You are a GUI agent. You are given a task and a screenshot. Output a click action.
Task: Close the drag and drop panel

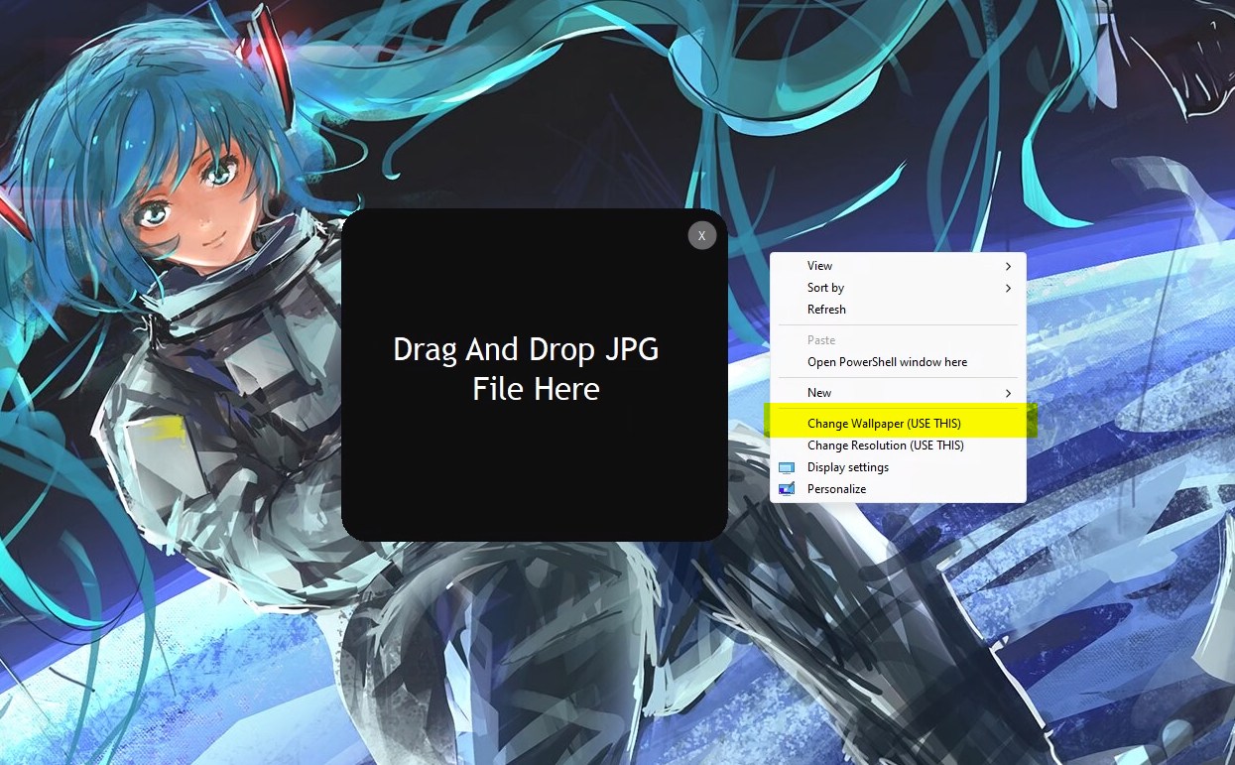pyautogui.click(x=702, y=235)
